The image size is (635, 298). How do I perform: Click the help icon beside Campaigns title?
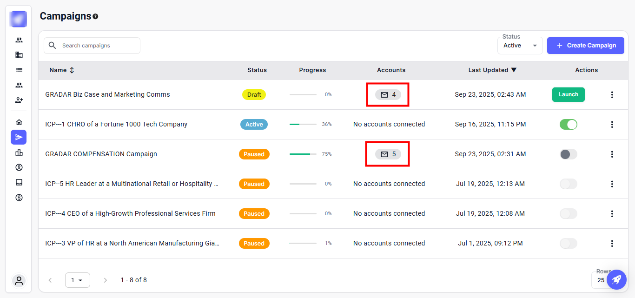[95, 17]
